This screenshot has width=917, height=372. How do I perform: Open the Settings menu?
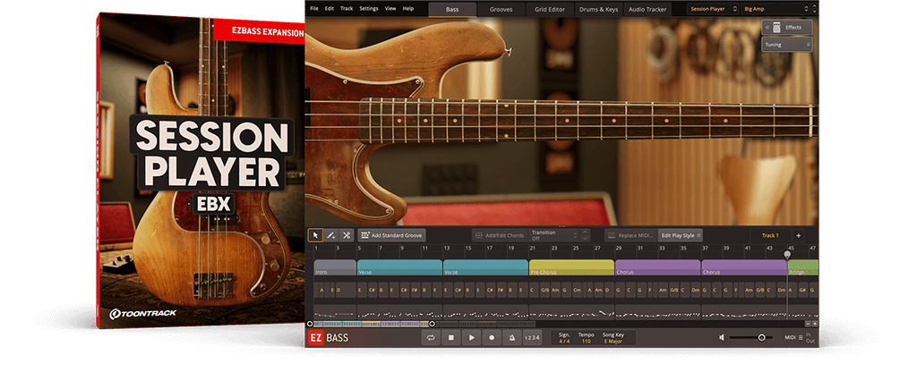368,9
